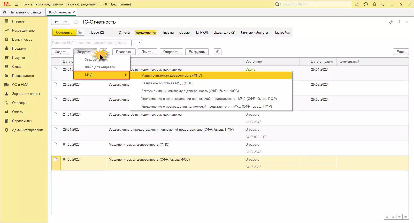414x223 pixels.
Task: Open Руководителю section in the sidebar
Action: tap(23, 31)
